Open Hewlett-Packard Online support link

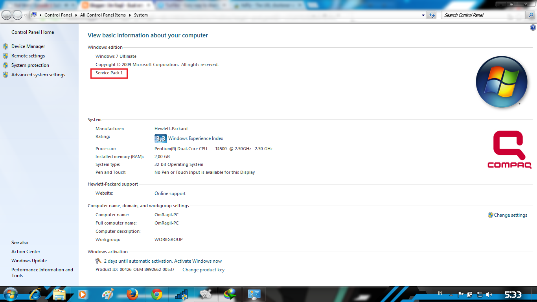tap(170, 193)
